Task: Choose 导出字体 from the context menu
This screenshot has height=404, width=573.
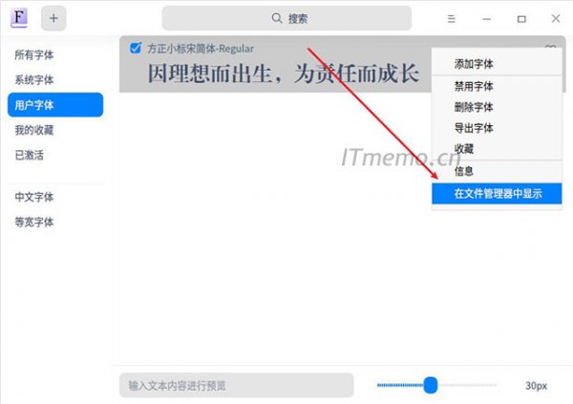Action: [497, 128]
